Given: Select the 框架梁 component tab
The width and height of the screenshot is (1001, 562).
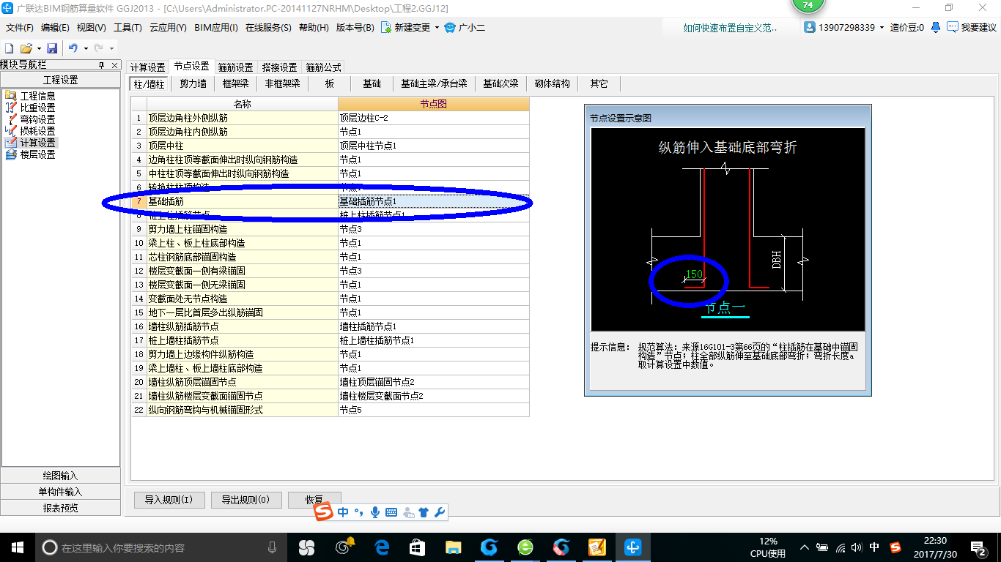Looking at the screenshot, I should (236, 83).
